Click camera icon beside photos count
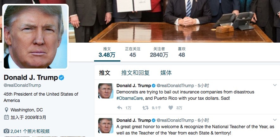The image size is (280, 137). (6, 131)
